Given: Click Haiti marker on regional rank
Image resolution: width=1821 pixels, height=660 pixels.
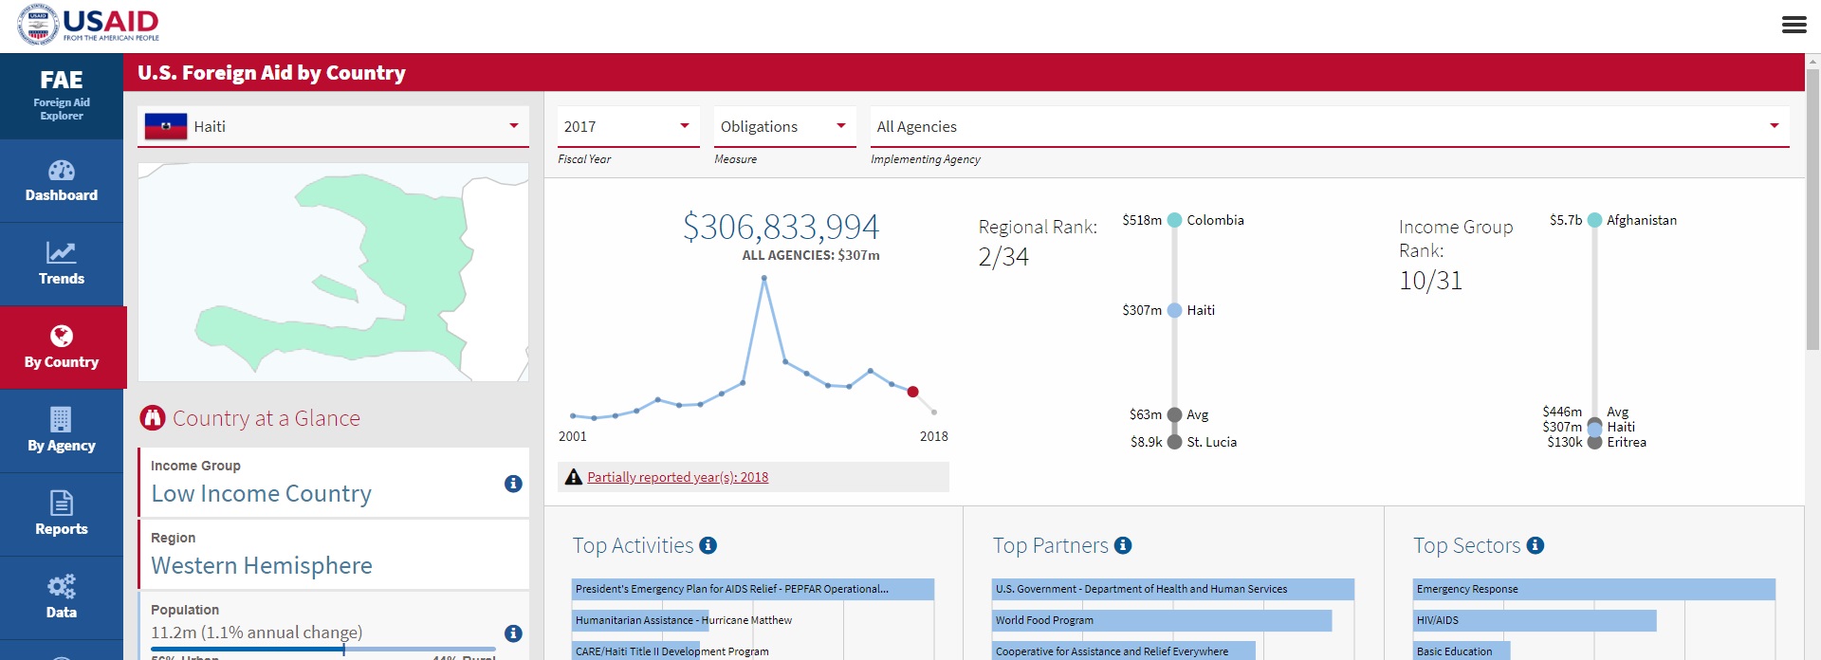Looking at the screenshot, I should (1174, 310).
